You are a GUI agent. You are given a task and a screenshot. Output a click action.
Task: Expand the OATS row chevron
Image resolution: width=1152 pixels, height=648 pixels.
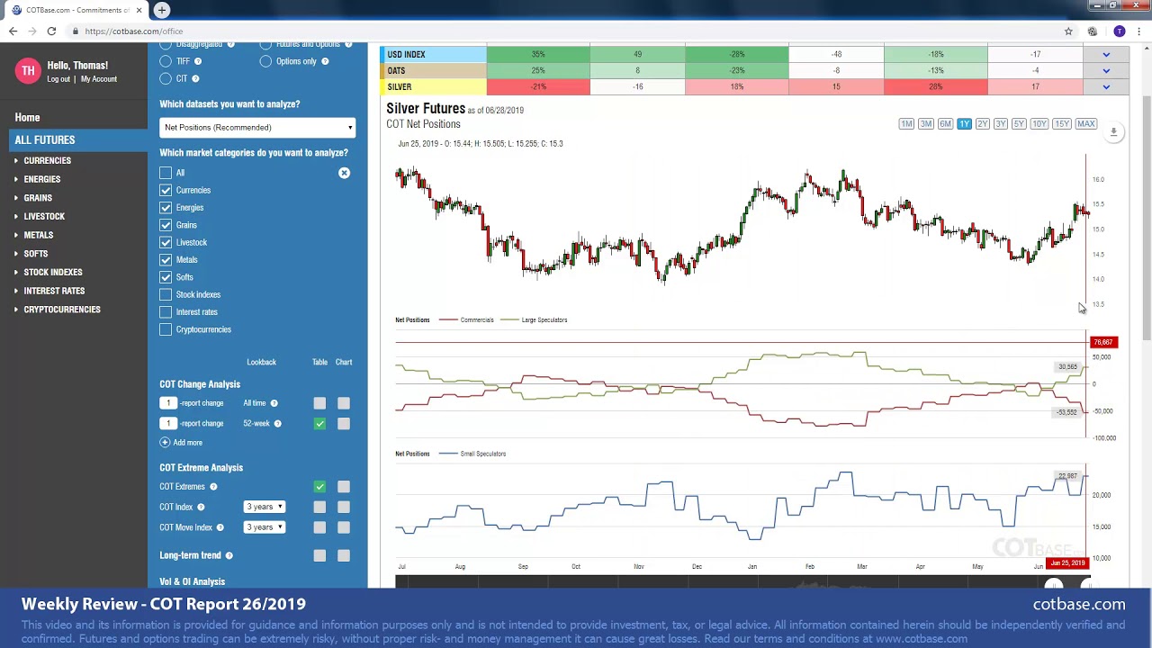1106,71
